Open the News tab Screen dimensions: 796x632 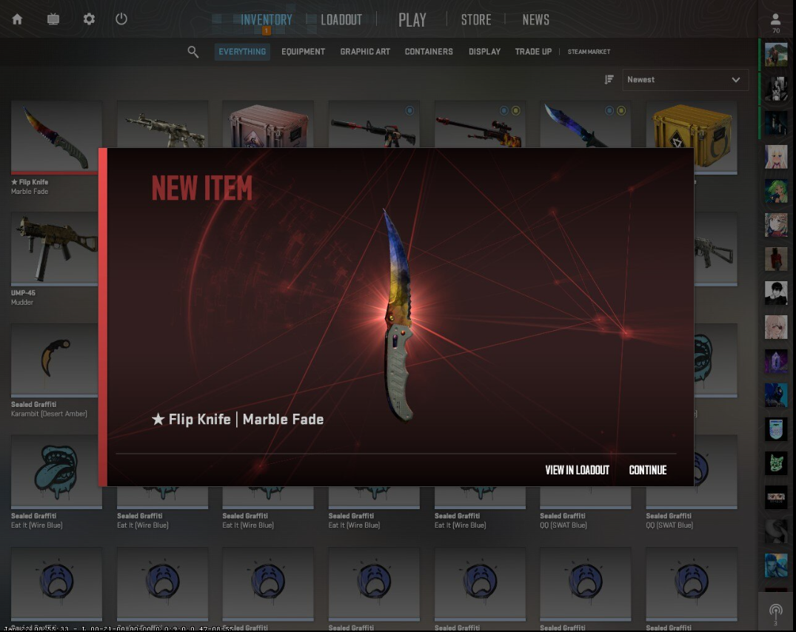coord(535,20)
